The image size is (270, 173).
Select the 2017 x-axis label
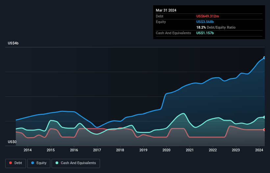click(x=97, y=150)
